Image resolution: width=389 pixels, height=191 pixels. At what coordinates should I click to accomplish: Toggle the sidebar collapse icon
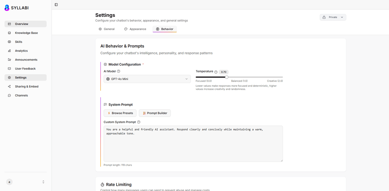56,5
